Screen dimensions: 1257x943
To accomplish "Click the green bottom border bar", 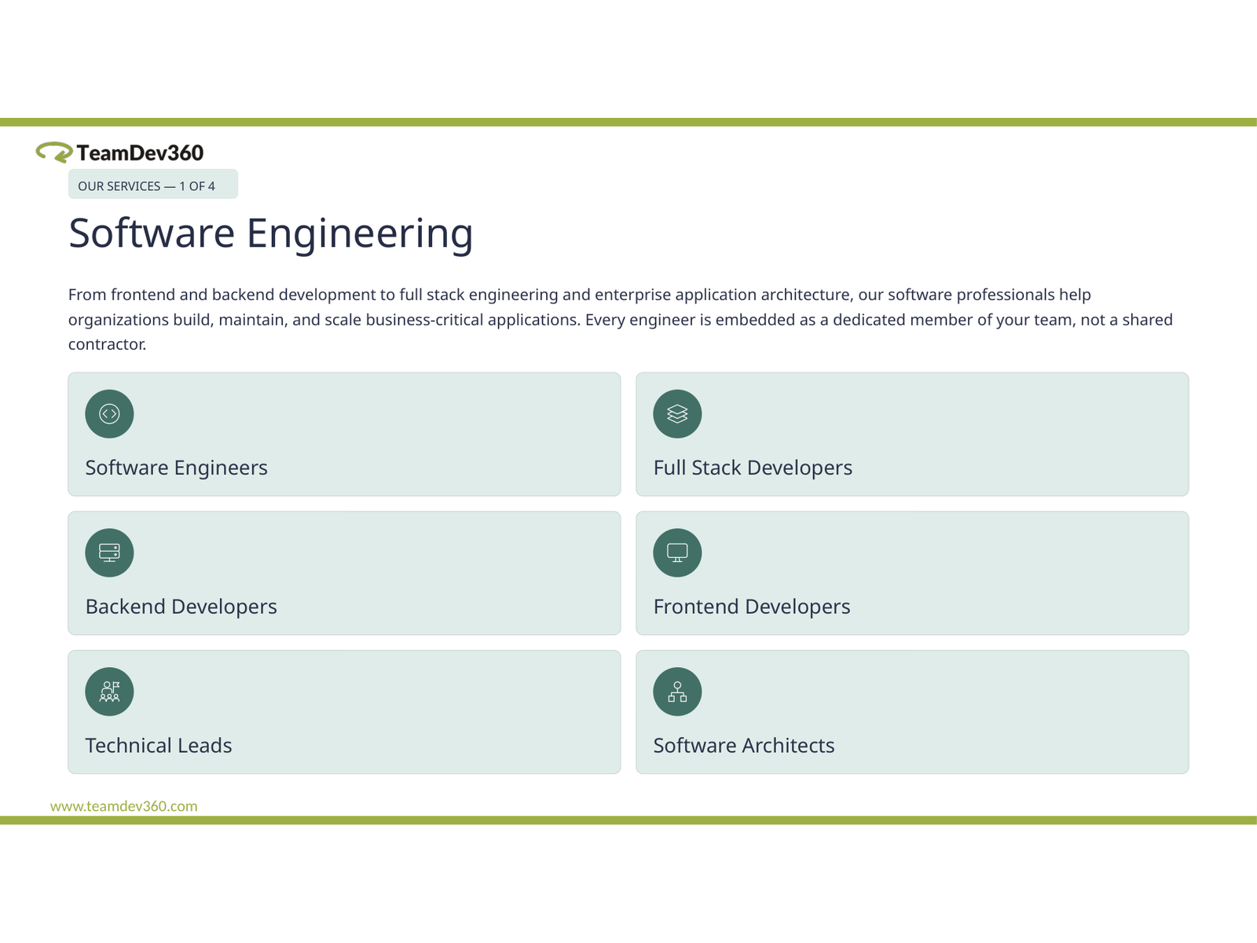I will click(628, 820).
